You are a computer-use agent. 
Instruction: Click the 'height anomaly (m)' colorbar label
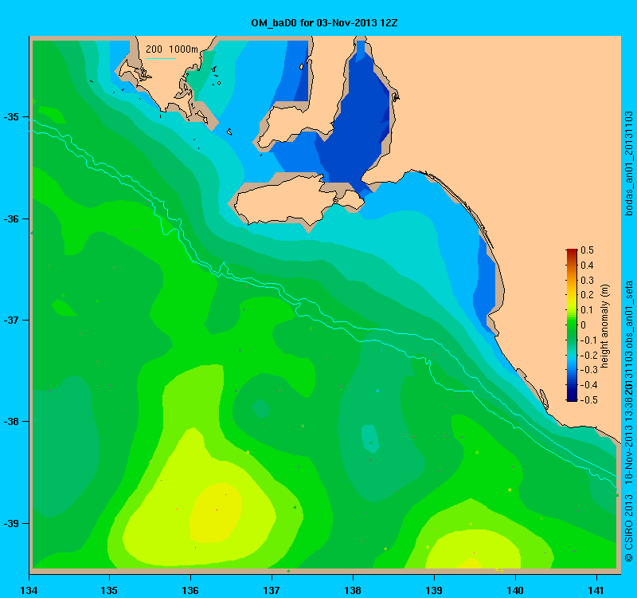point(605,325)
